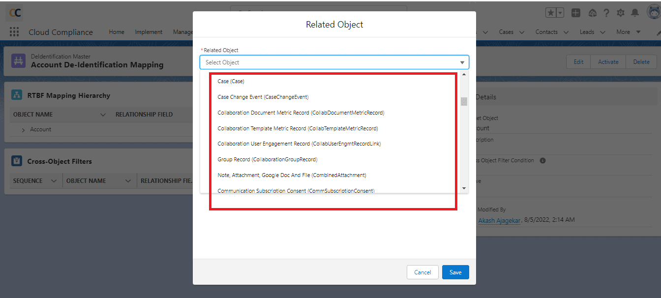Expand the Contacts tab chevron menu
The width and height of the screenshot is (661, 298).
click(x=566, y=32)
